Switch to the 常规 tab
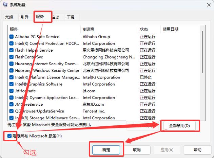This screenshot has height=158, width=214. [9, 17]
